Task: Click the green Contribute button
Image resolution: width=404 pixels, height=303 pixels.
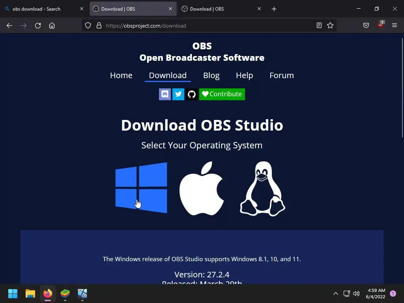Action: pyautogui.click(x=222, y=94)
